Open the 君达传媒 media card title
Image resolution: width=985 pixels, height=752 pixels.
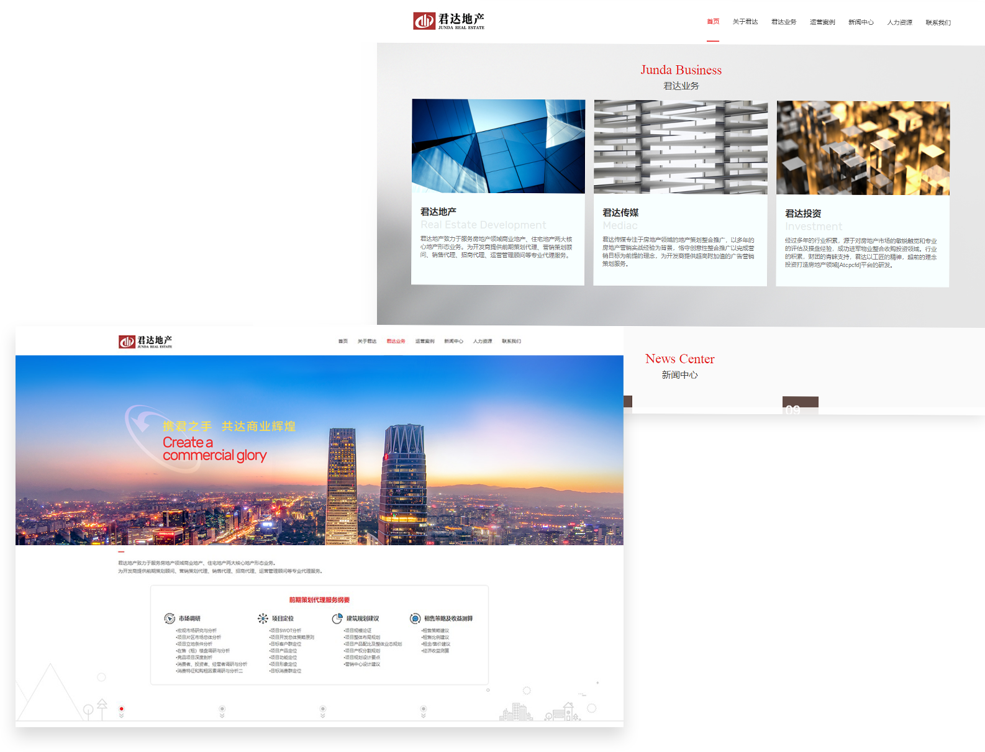(620, 212)
